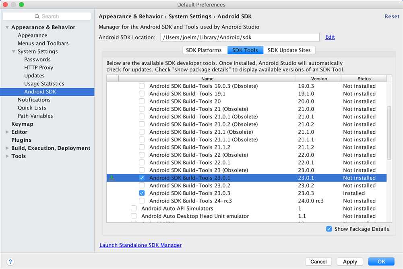Viewport: 403px width, 269px height.
Task: Select row Android SDK Build-Tools 21.1.1 (Obsolete)
Action: point(246,140)
